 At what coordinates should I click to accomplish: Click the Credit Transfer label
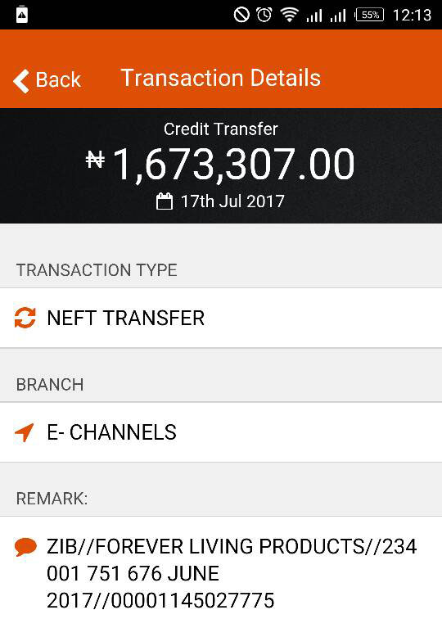tap(221, 129)
